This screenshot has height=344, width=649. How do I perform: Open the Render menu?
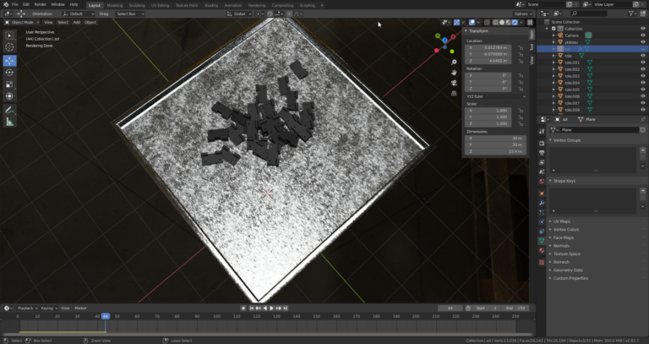[x=41, y=4]
